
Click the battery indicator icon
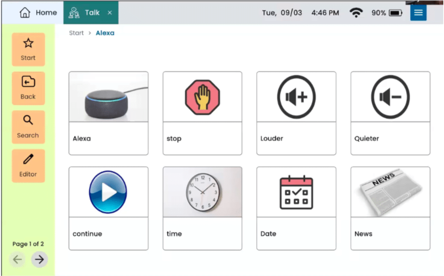pyautogui.click(x=395, y=13)
